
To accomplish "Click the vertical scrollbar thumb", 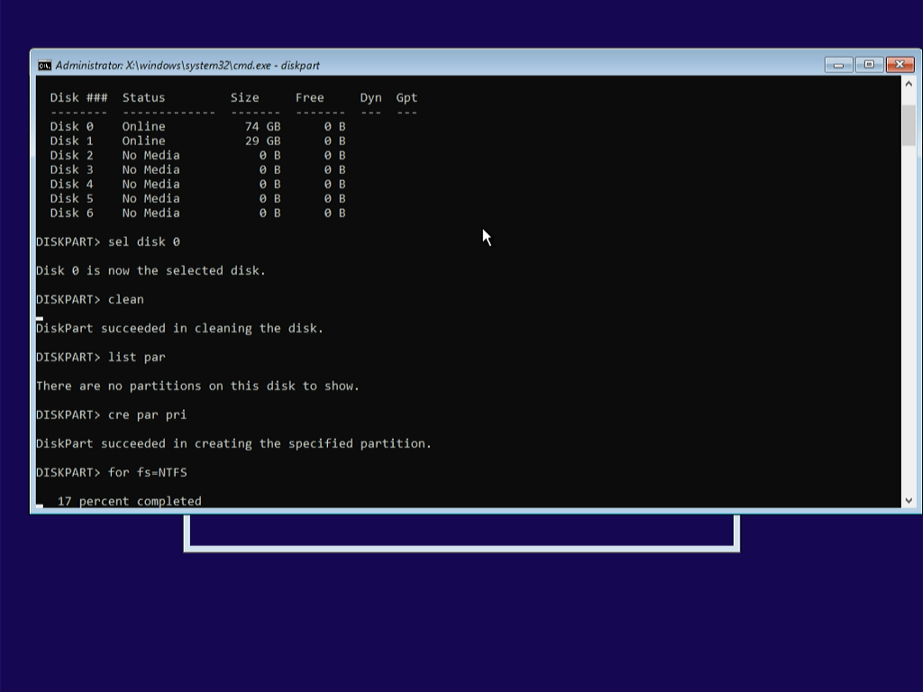I will [909, 125].
